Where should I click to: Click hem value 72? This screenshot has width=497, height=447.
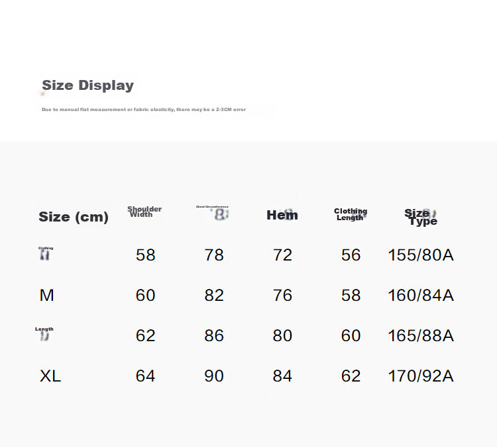pos(282,255)
